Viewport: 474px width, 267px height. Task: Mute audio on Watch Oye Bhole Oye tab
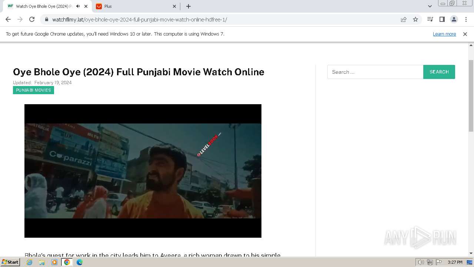point(78,6)
